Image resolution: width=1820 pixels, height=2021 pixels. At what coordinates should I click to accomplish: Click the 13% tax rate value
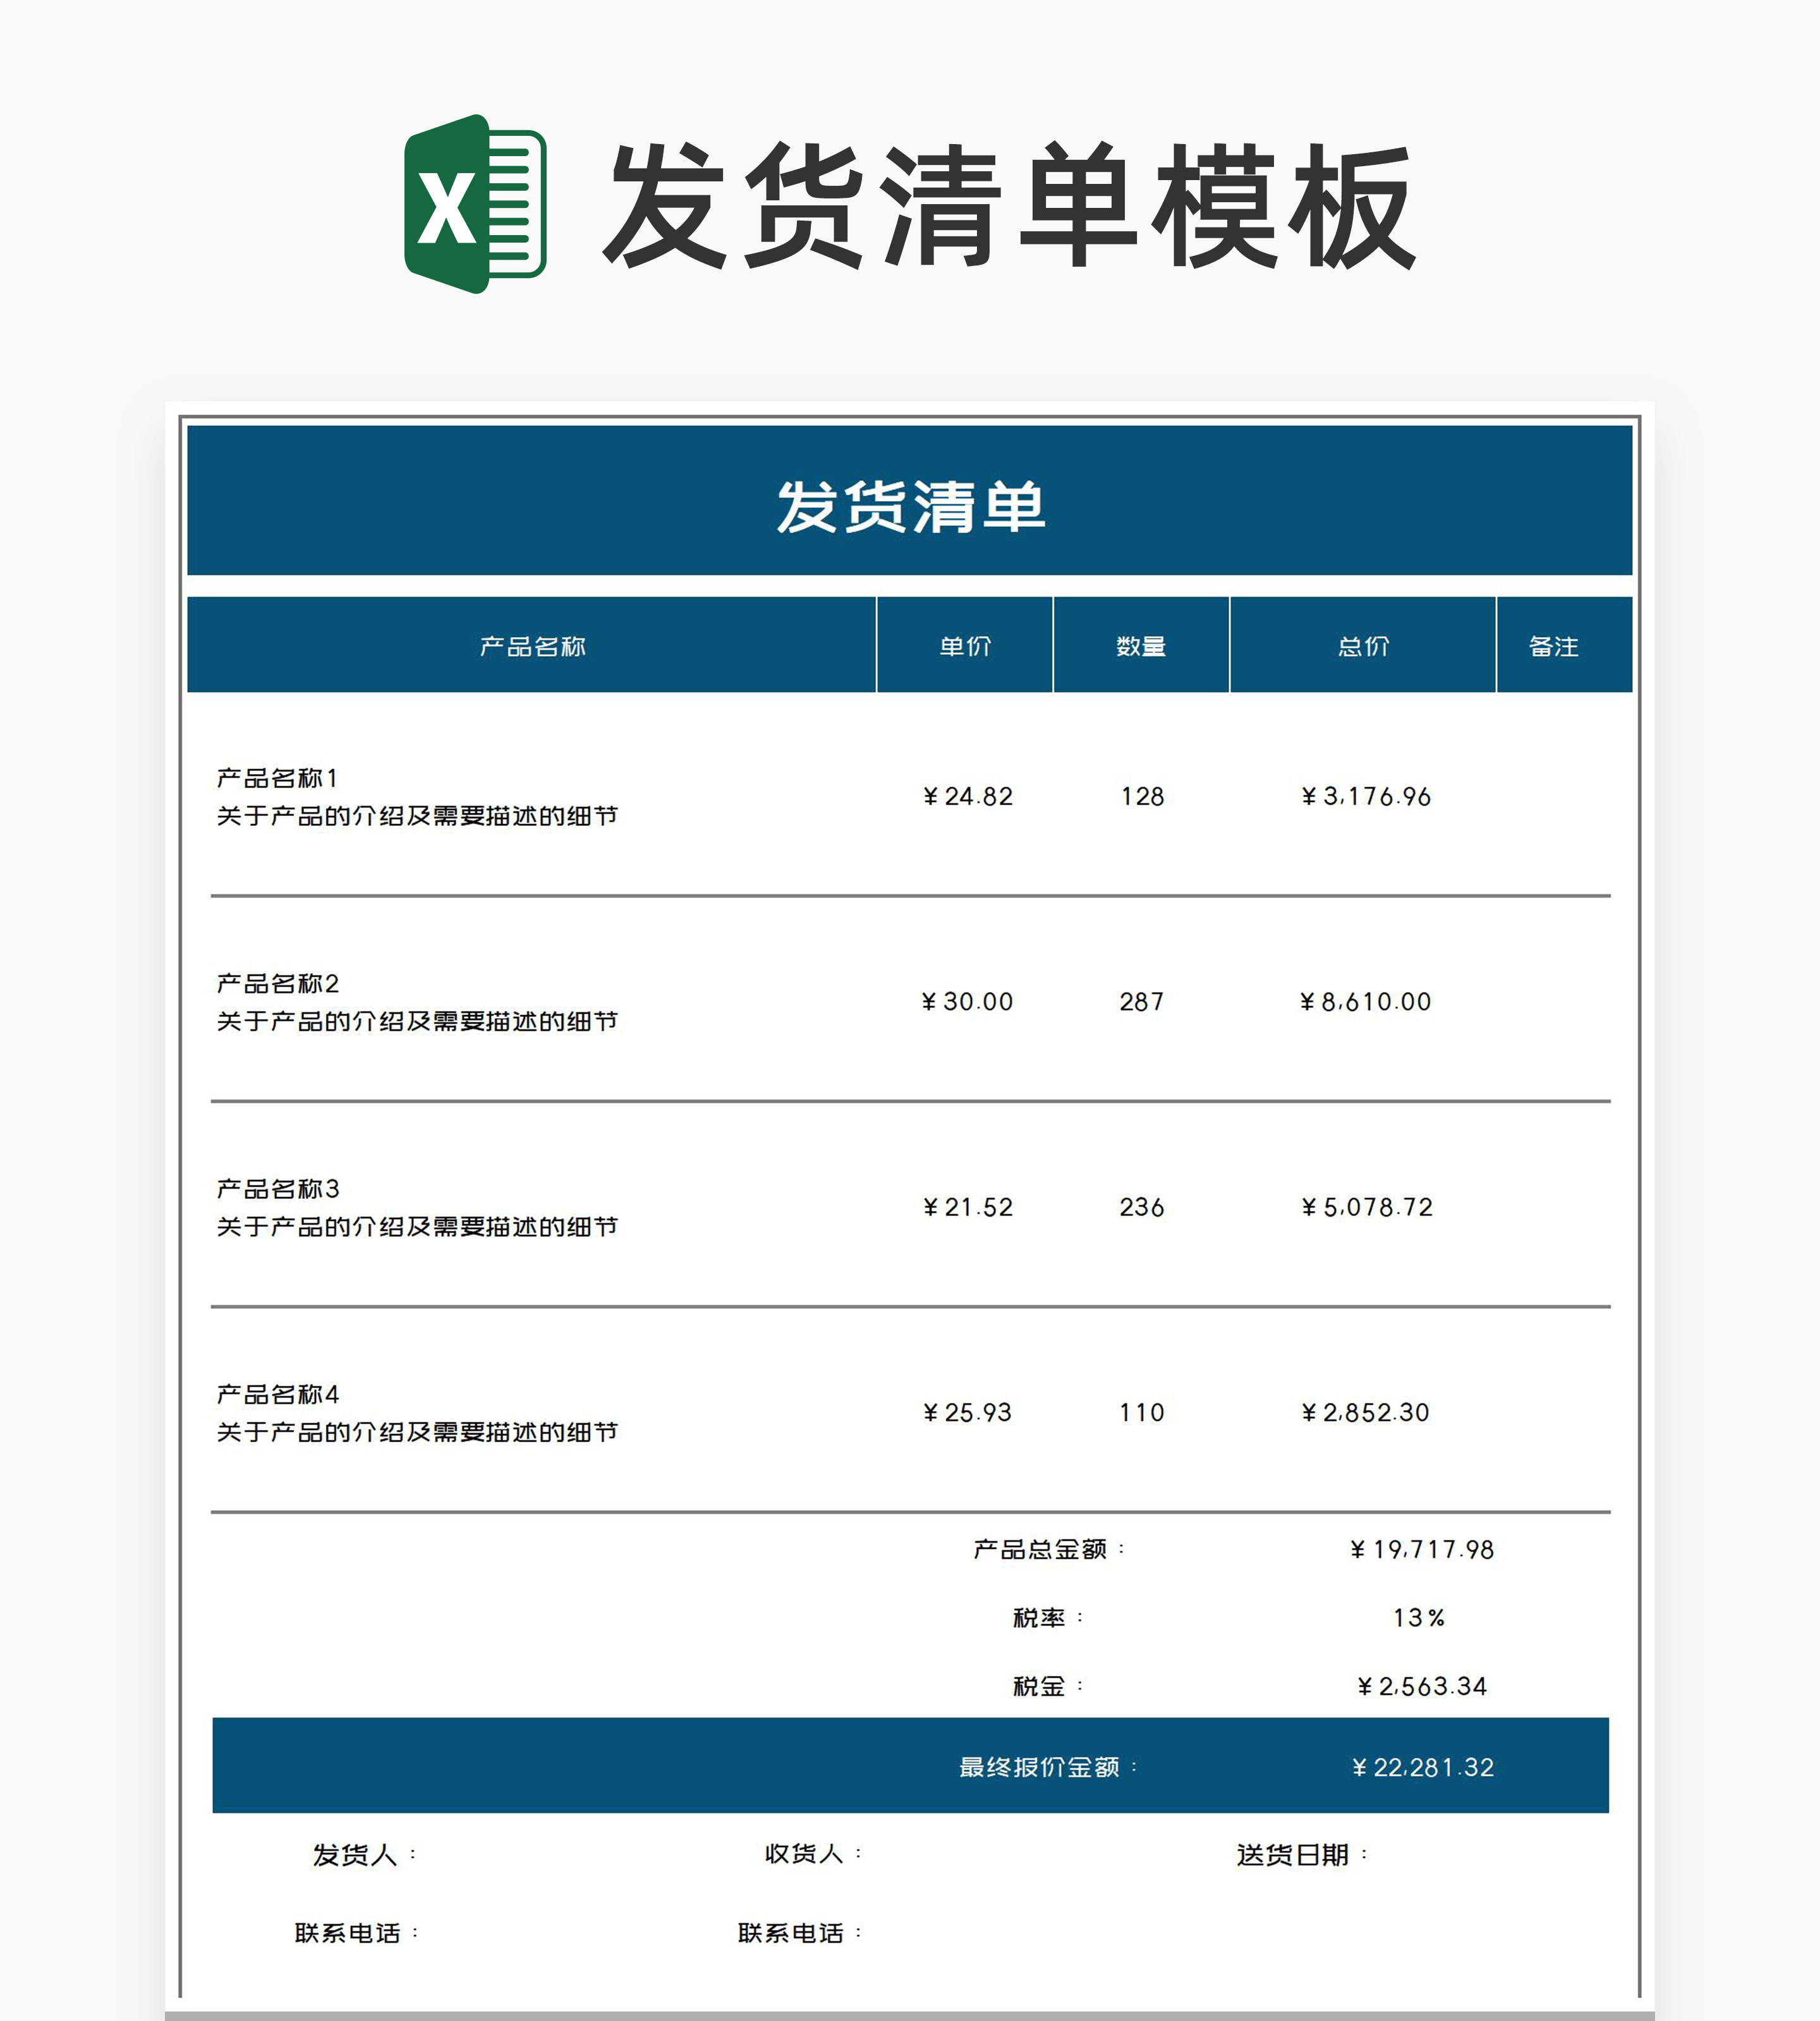point(1418,1617)
